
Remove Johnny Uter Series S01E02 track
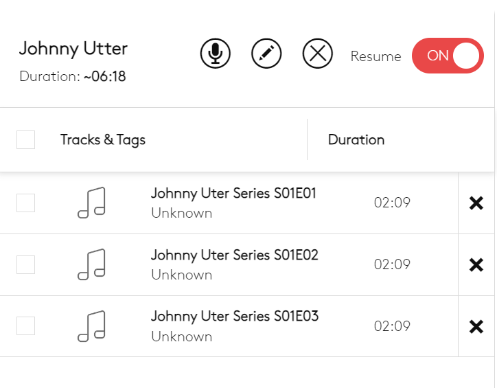(476, 265)
